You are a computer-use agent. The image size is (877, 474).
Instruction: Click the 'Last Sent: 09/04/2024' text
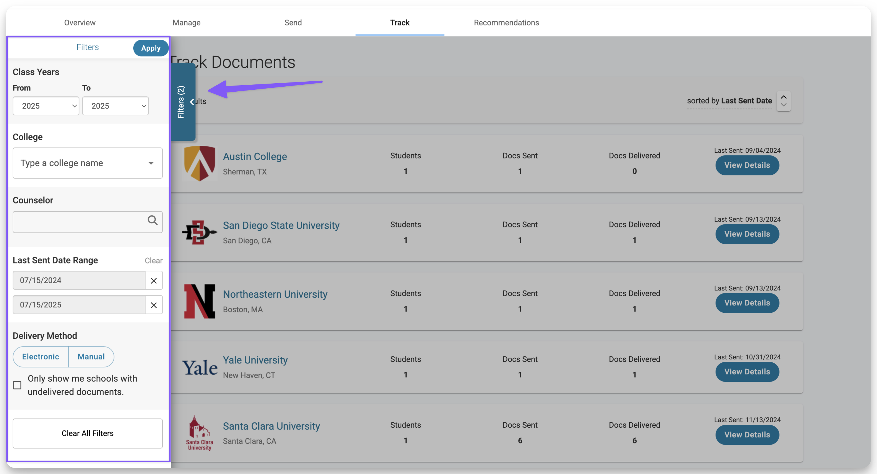(747, 151)
